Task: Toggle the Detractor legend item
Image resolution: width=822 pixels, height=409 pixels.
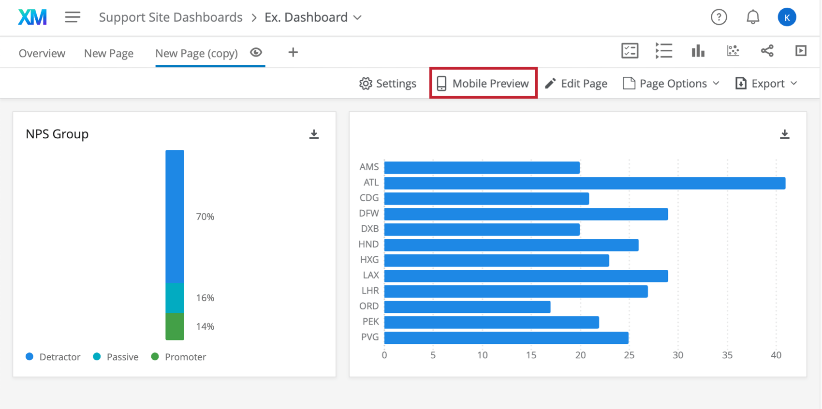Action: tap(53, 357)
